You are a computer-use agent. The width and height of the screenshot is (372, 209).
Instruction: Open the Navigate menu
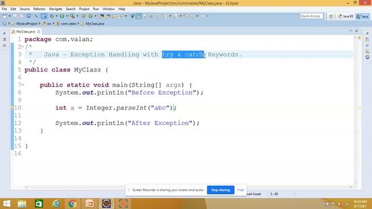click(x=56, y=9)
